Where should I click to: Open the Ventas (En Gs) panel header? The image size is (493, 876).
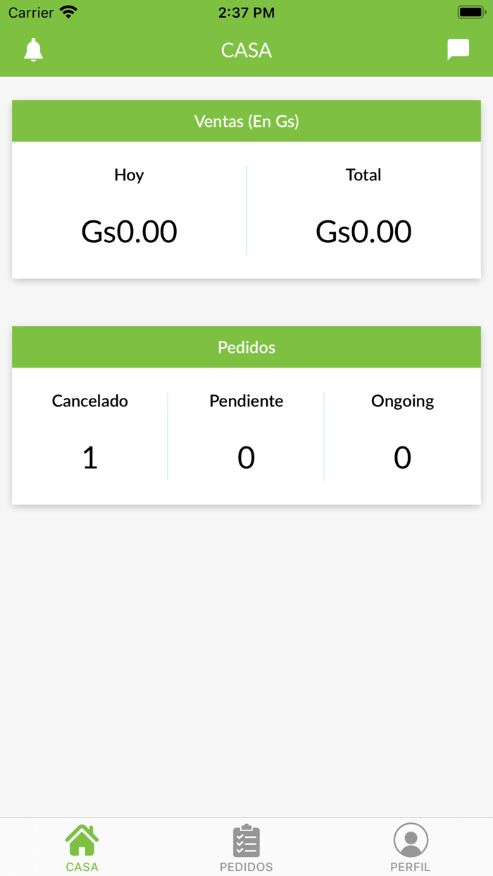[x=246, y=120]
